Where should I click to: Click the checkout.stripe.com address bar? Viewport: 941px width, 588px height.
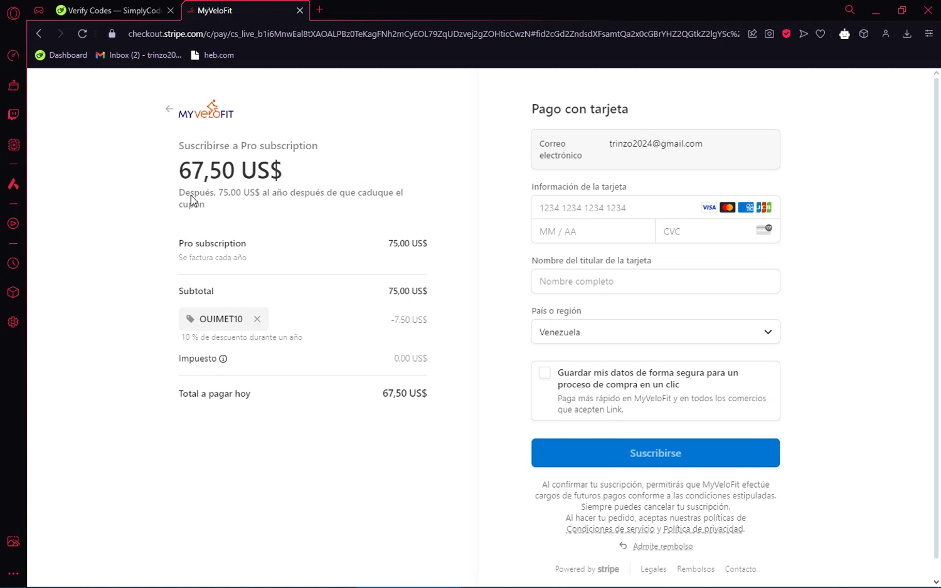point(433,34)
